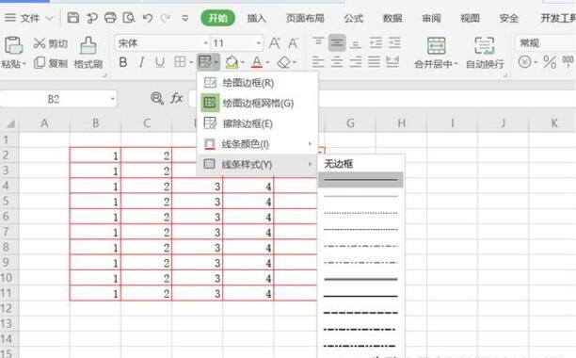Image resolution: width=576 pixels, height=358 pixels.
Task: Toggle middle vertical alignment
Action: click(x=337, y=42)
